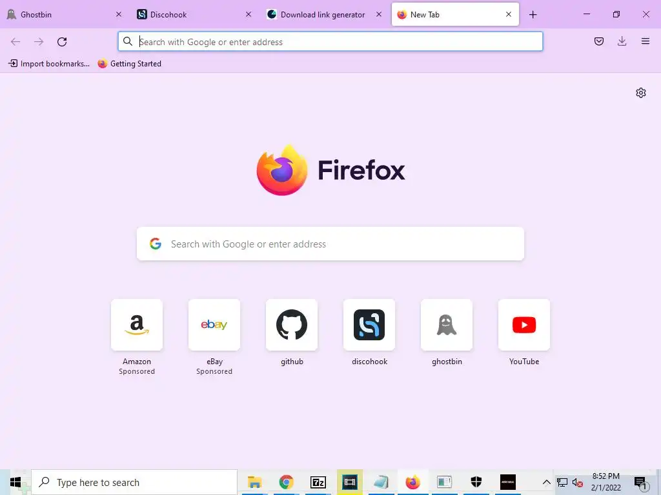Open 7-Zip from the taskbar

pyautogui.click(x=318, y=482)
